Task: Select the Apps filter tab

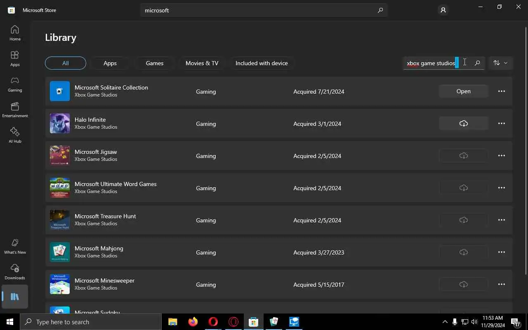Action: coord(110,63)
